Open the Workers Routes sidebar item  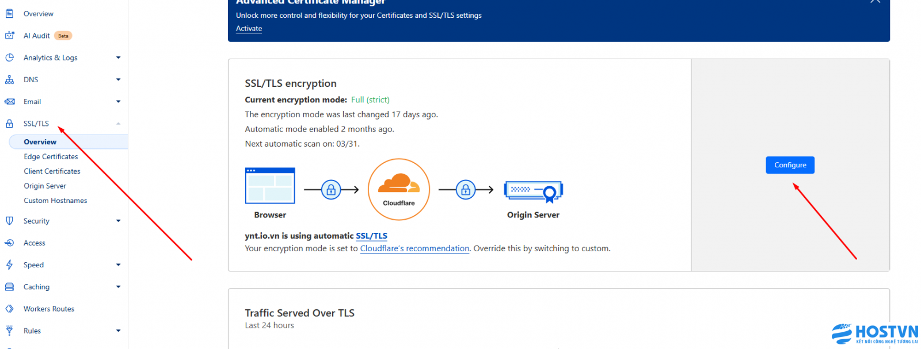point(49,309)
